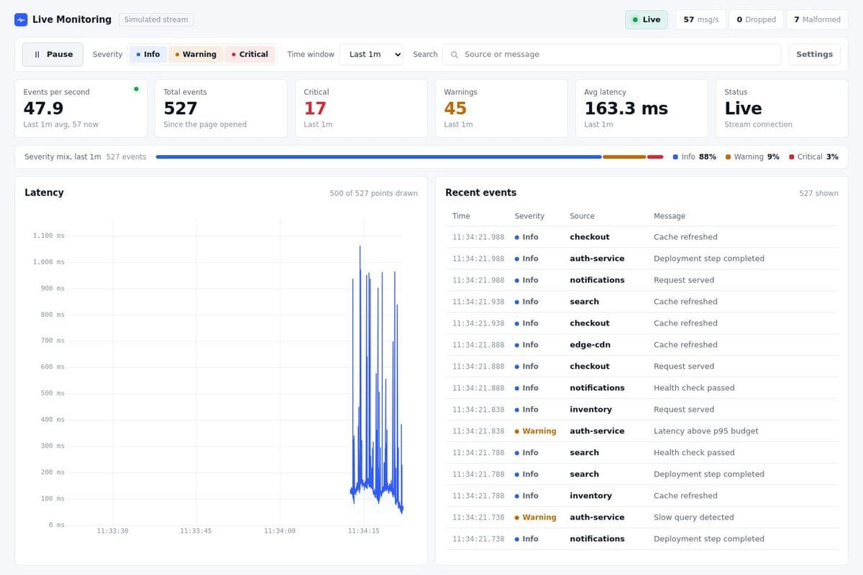Click the 1,000 ms axis label
This screenshot has width=863, height=575.
[49, 262]
